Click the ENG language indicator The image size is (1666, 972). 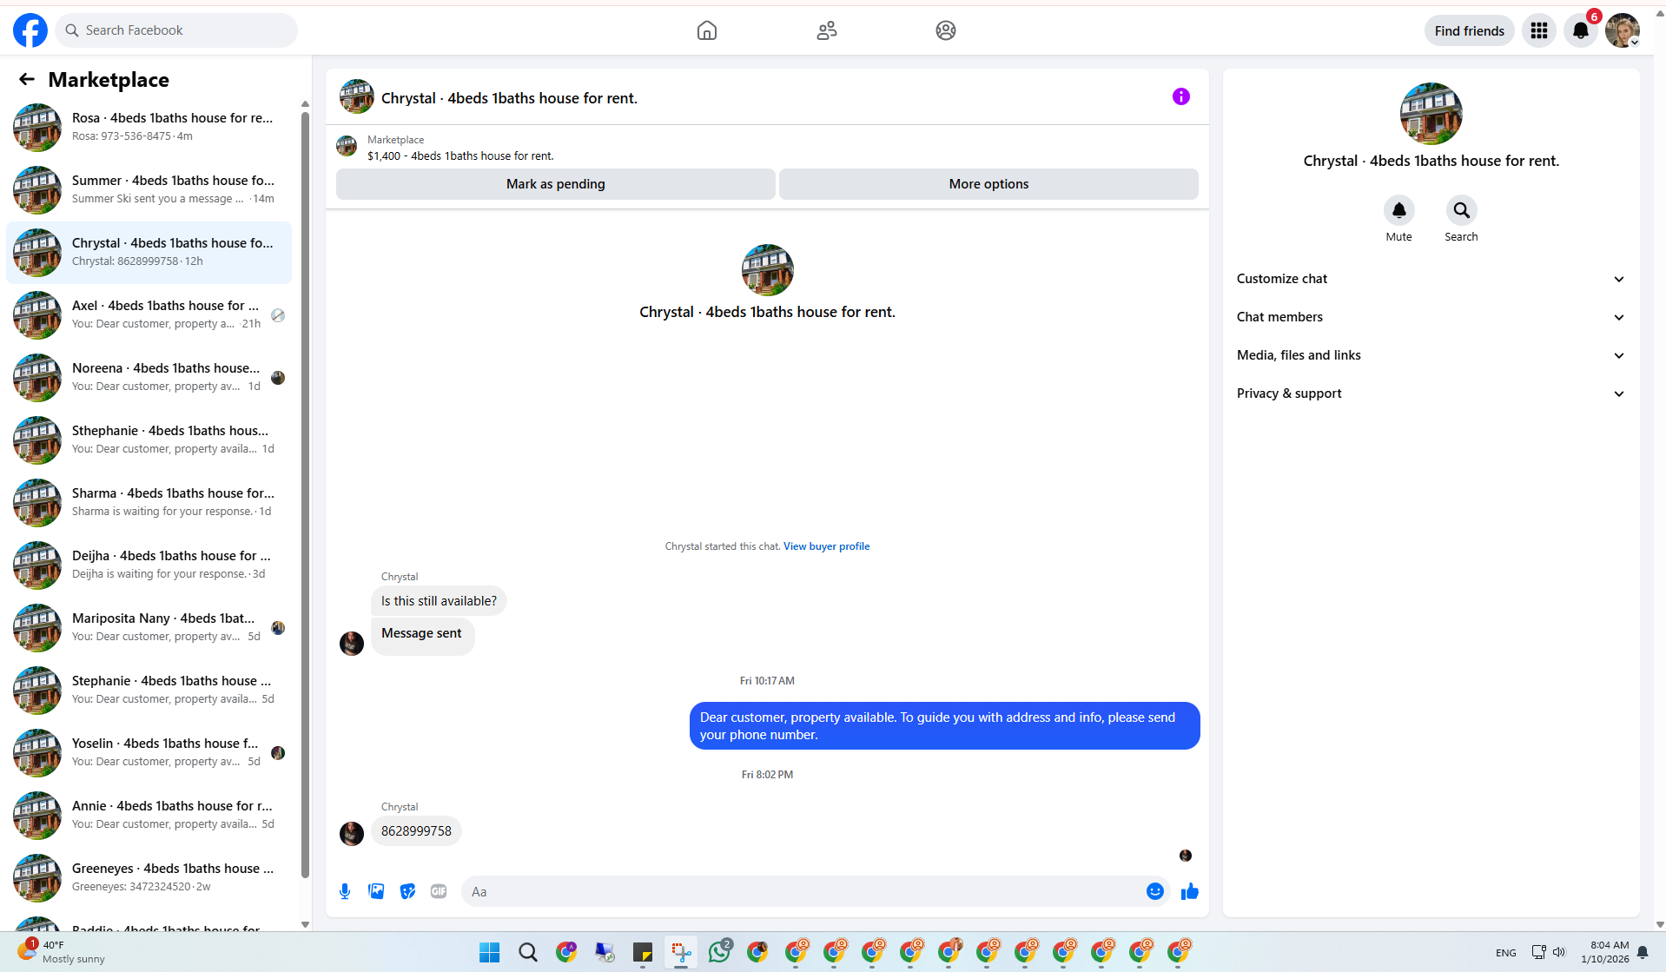tap(1506, 953)
